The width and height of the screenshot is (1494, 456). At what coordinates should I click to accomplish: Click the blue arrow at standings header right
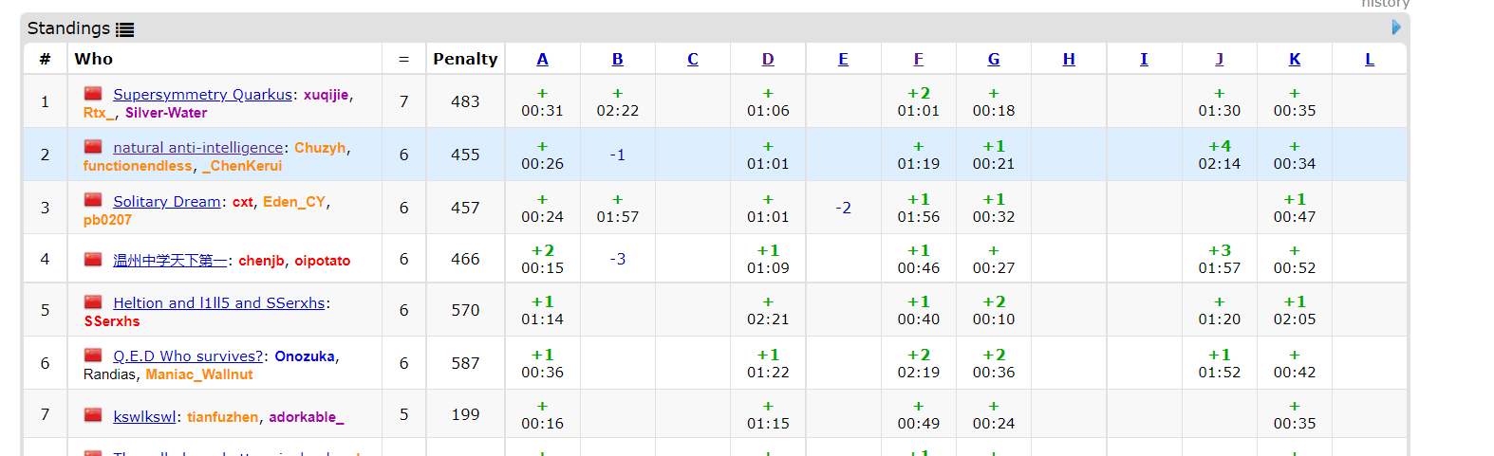click(1396, 27)
